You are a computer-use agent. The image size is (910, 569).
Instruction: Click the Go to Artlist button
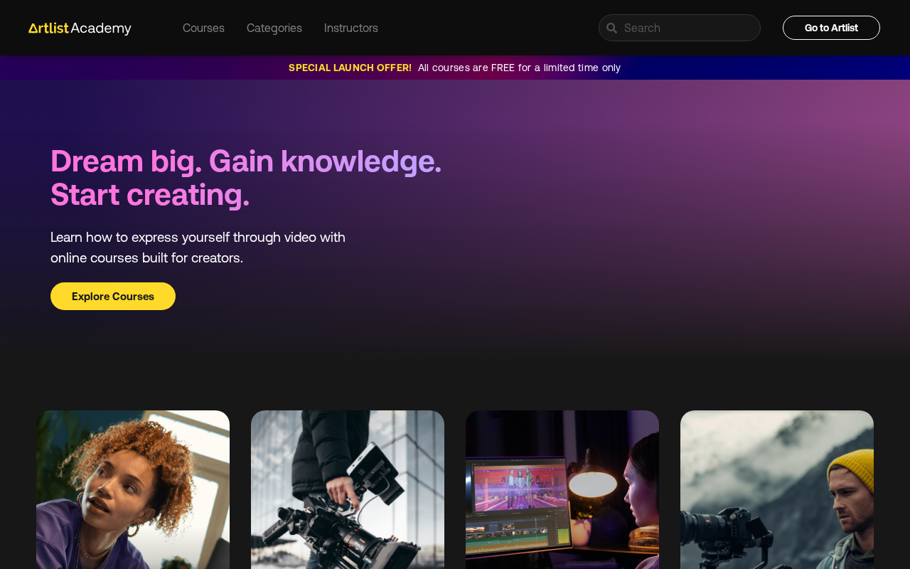tap(831, 28)
